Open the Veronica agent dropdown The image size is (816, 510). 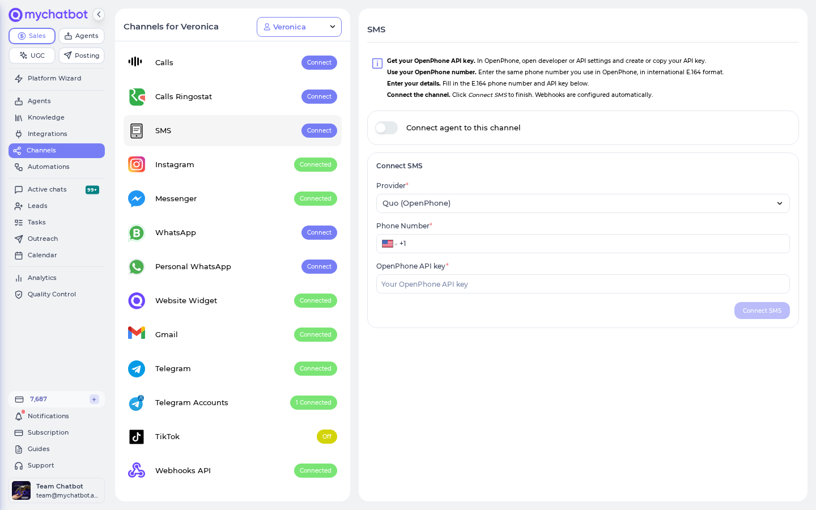coord(299,27)
